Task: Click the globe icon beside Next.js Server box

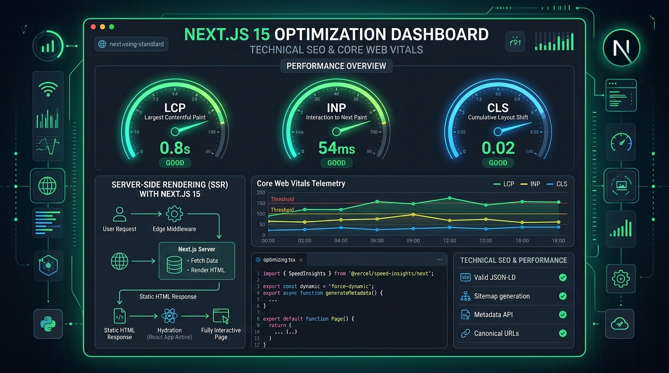Action: coord(120,261)
